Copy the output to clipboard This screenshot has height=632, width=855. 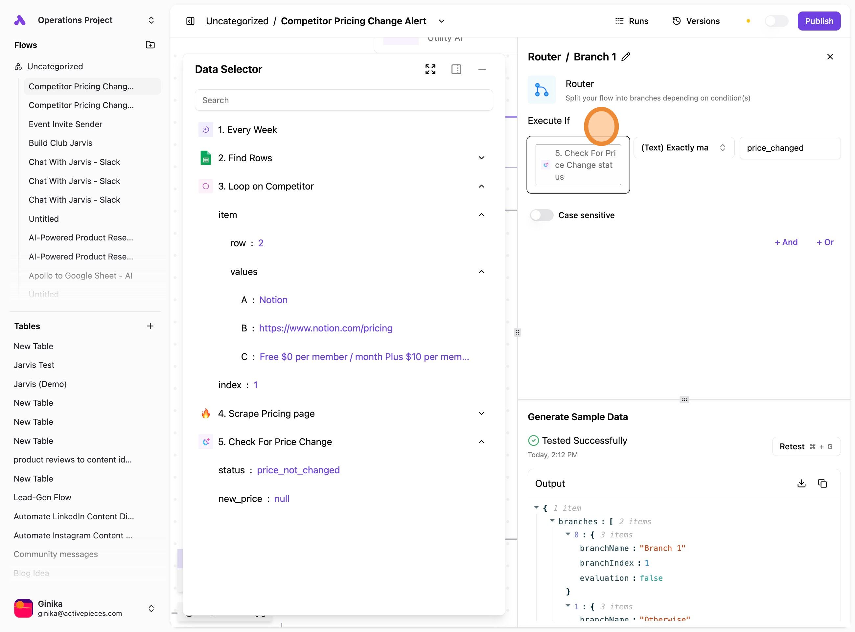[822, 484]
